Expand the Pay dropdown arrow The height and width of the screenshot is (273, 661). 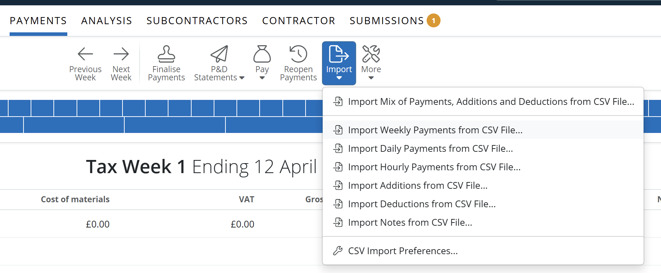[x=262, y=78]
